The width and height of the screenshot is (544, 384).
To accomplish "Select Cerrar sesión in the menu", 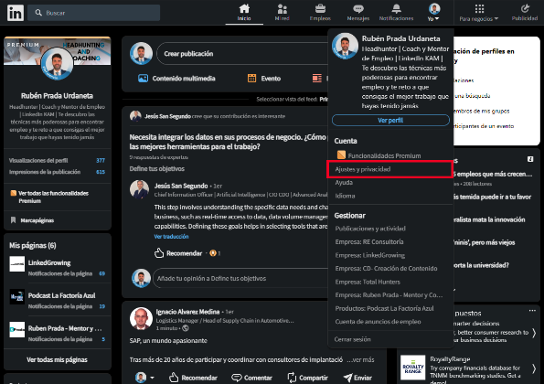I will [352, 339].
